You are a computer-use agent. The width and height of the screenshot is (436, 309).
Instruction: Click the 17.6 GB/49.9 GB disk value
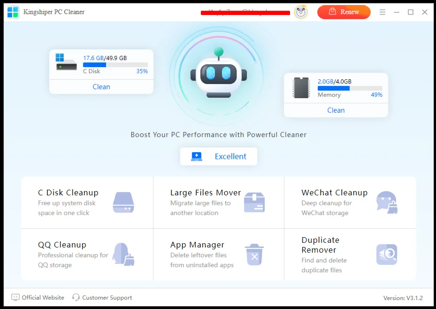tap(105, 58)
